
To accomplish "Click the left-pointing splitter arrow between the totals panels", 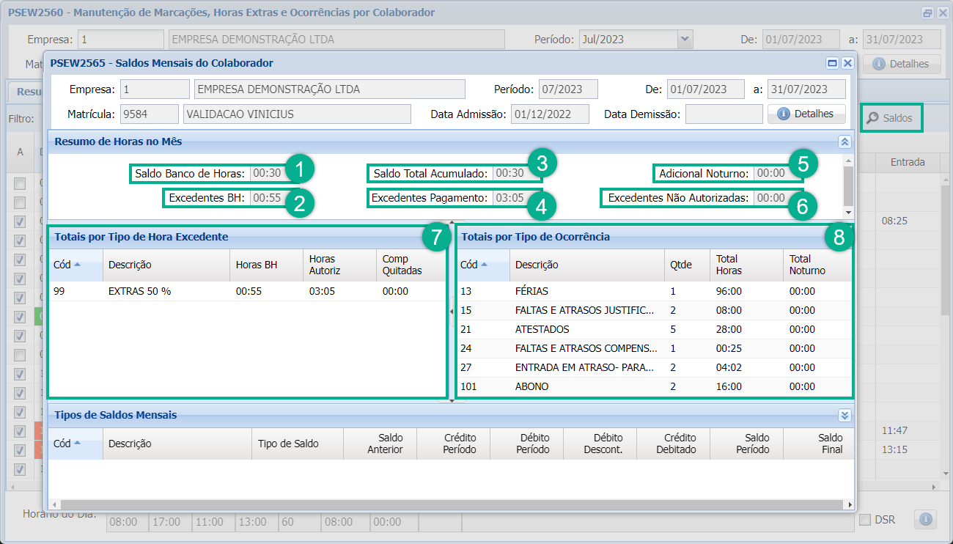I will coord(451,312).
